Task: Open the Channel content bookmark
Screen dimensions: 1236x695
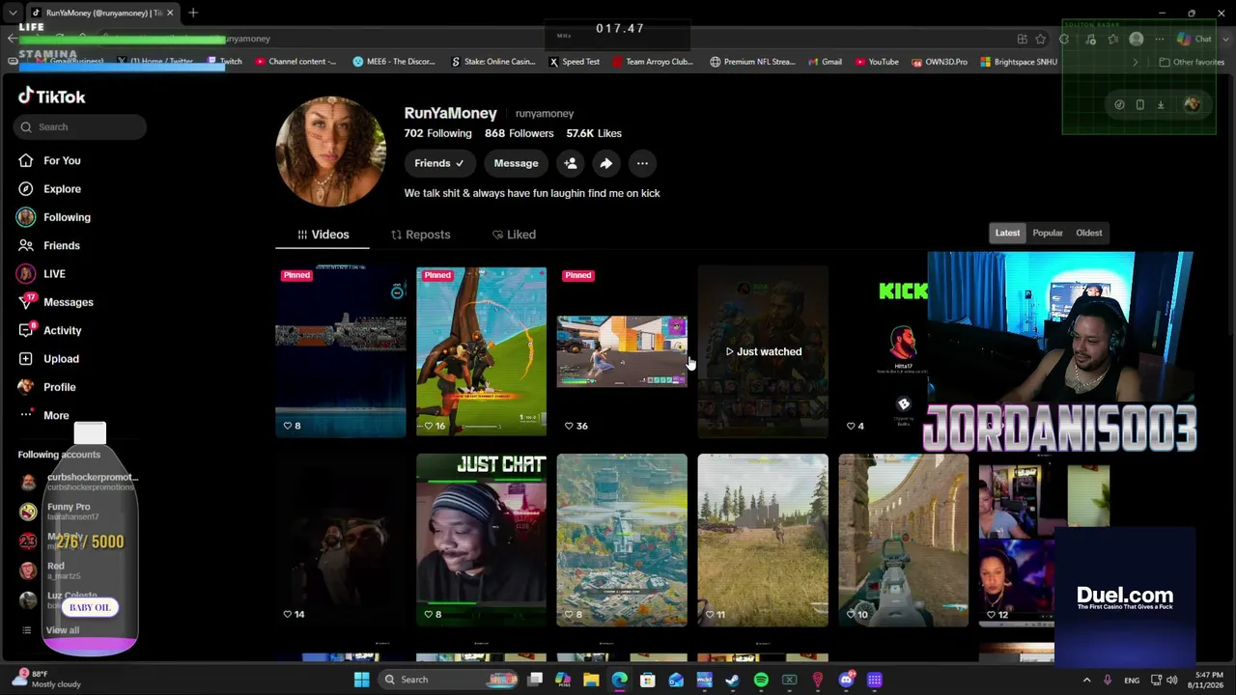Action: click(x=295, y=62)
